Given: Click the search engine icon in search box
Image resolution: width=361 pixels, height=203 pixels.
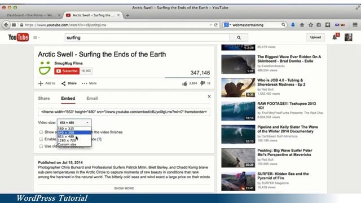Looking at the screenshot, I should pyautogui.click(x=227, y=25).
